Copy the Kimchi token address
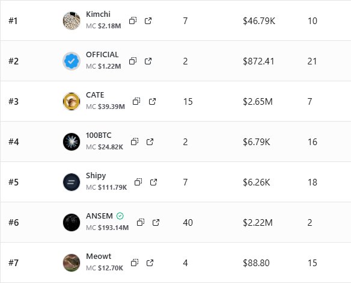351x283 pixels. click(x=133, y=20)
